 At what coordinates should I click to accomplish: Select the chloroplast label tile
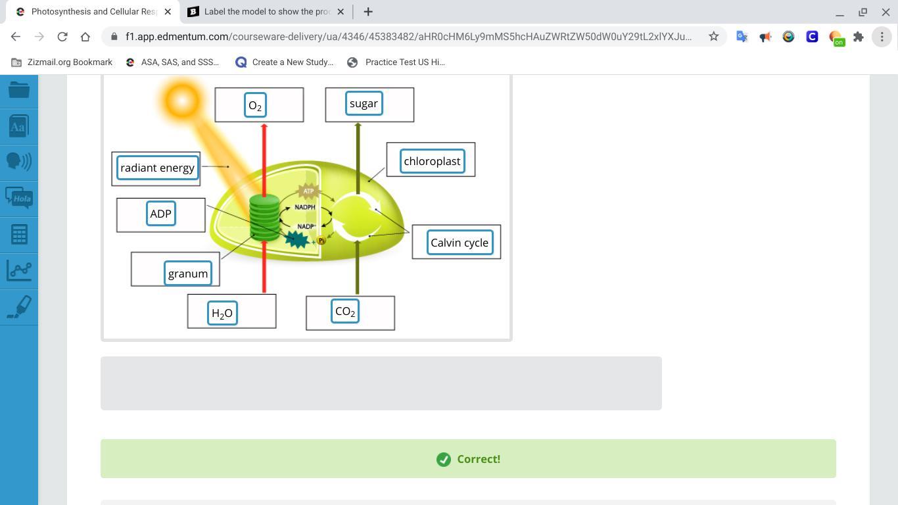pos(432,161)
